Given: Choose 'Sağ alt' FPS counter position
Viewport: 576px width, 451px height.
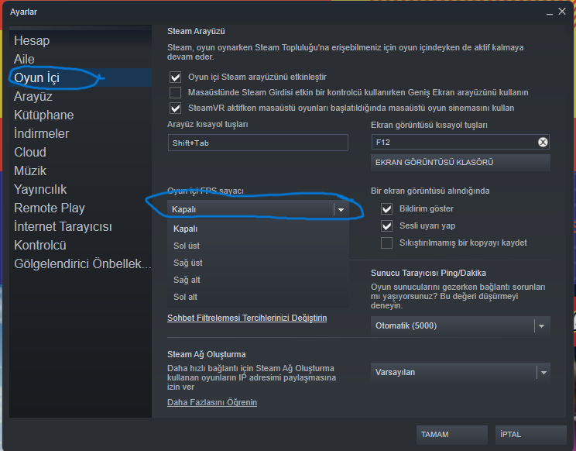Looking at the screenshot, I should [258, 280].
